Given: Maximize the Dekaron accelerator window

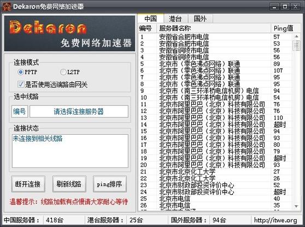Looking at the screenshot, I should (285, 7).
